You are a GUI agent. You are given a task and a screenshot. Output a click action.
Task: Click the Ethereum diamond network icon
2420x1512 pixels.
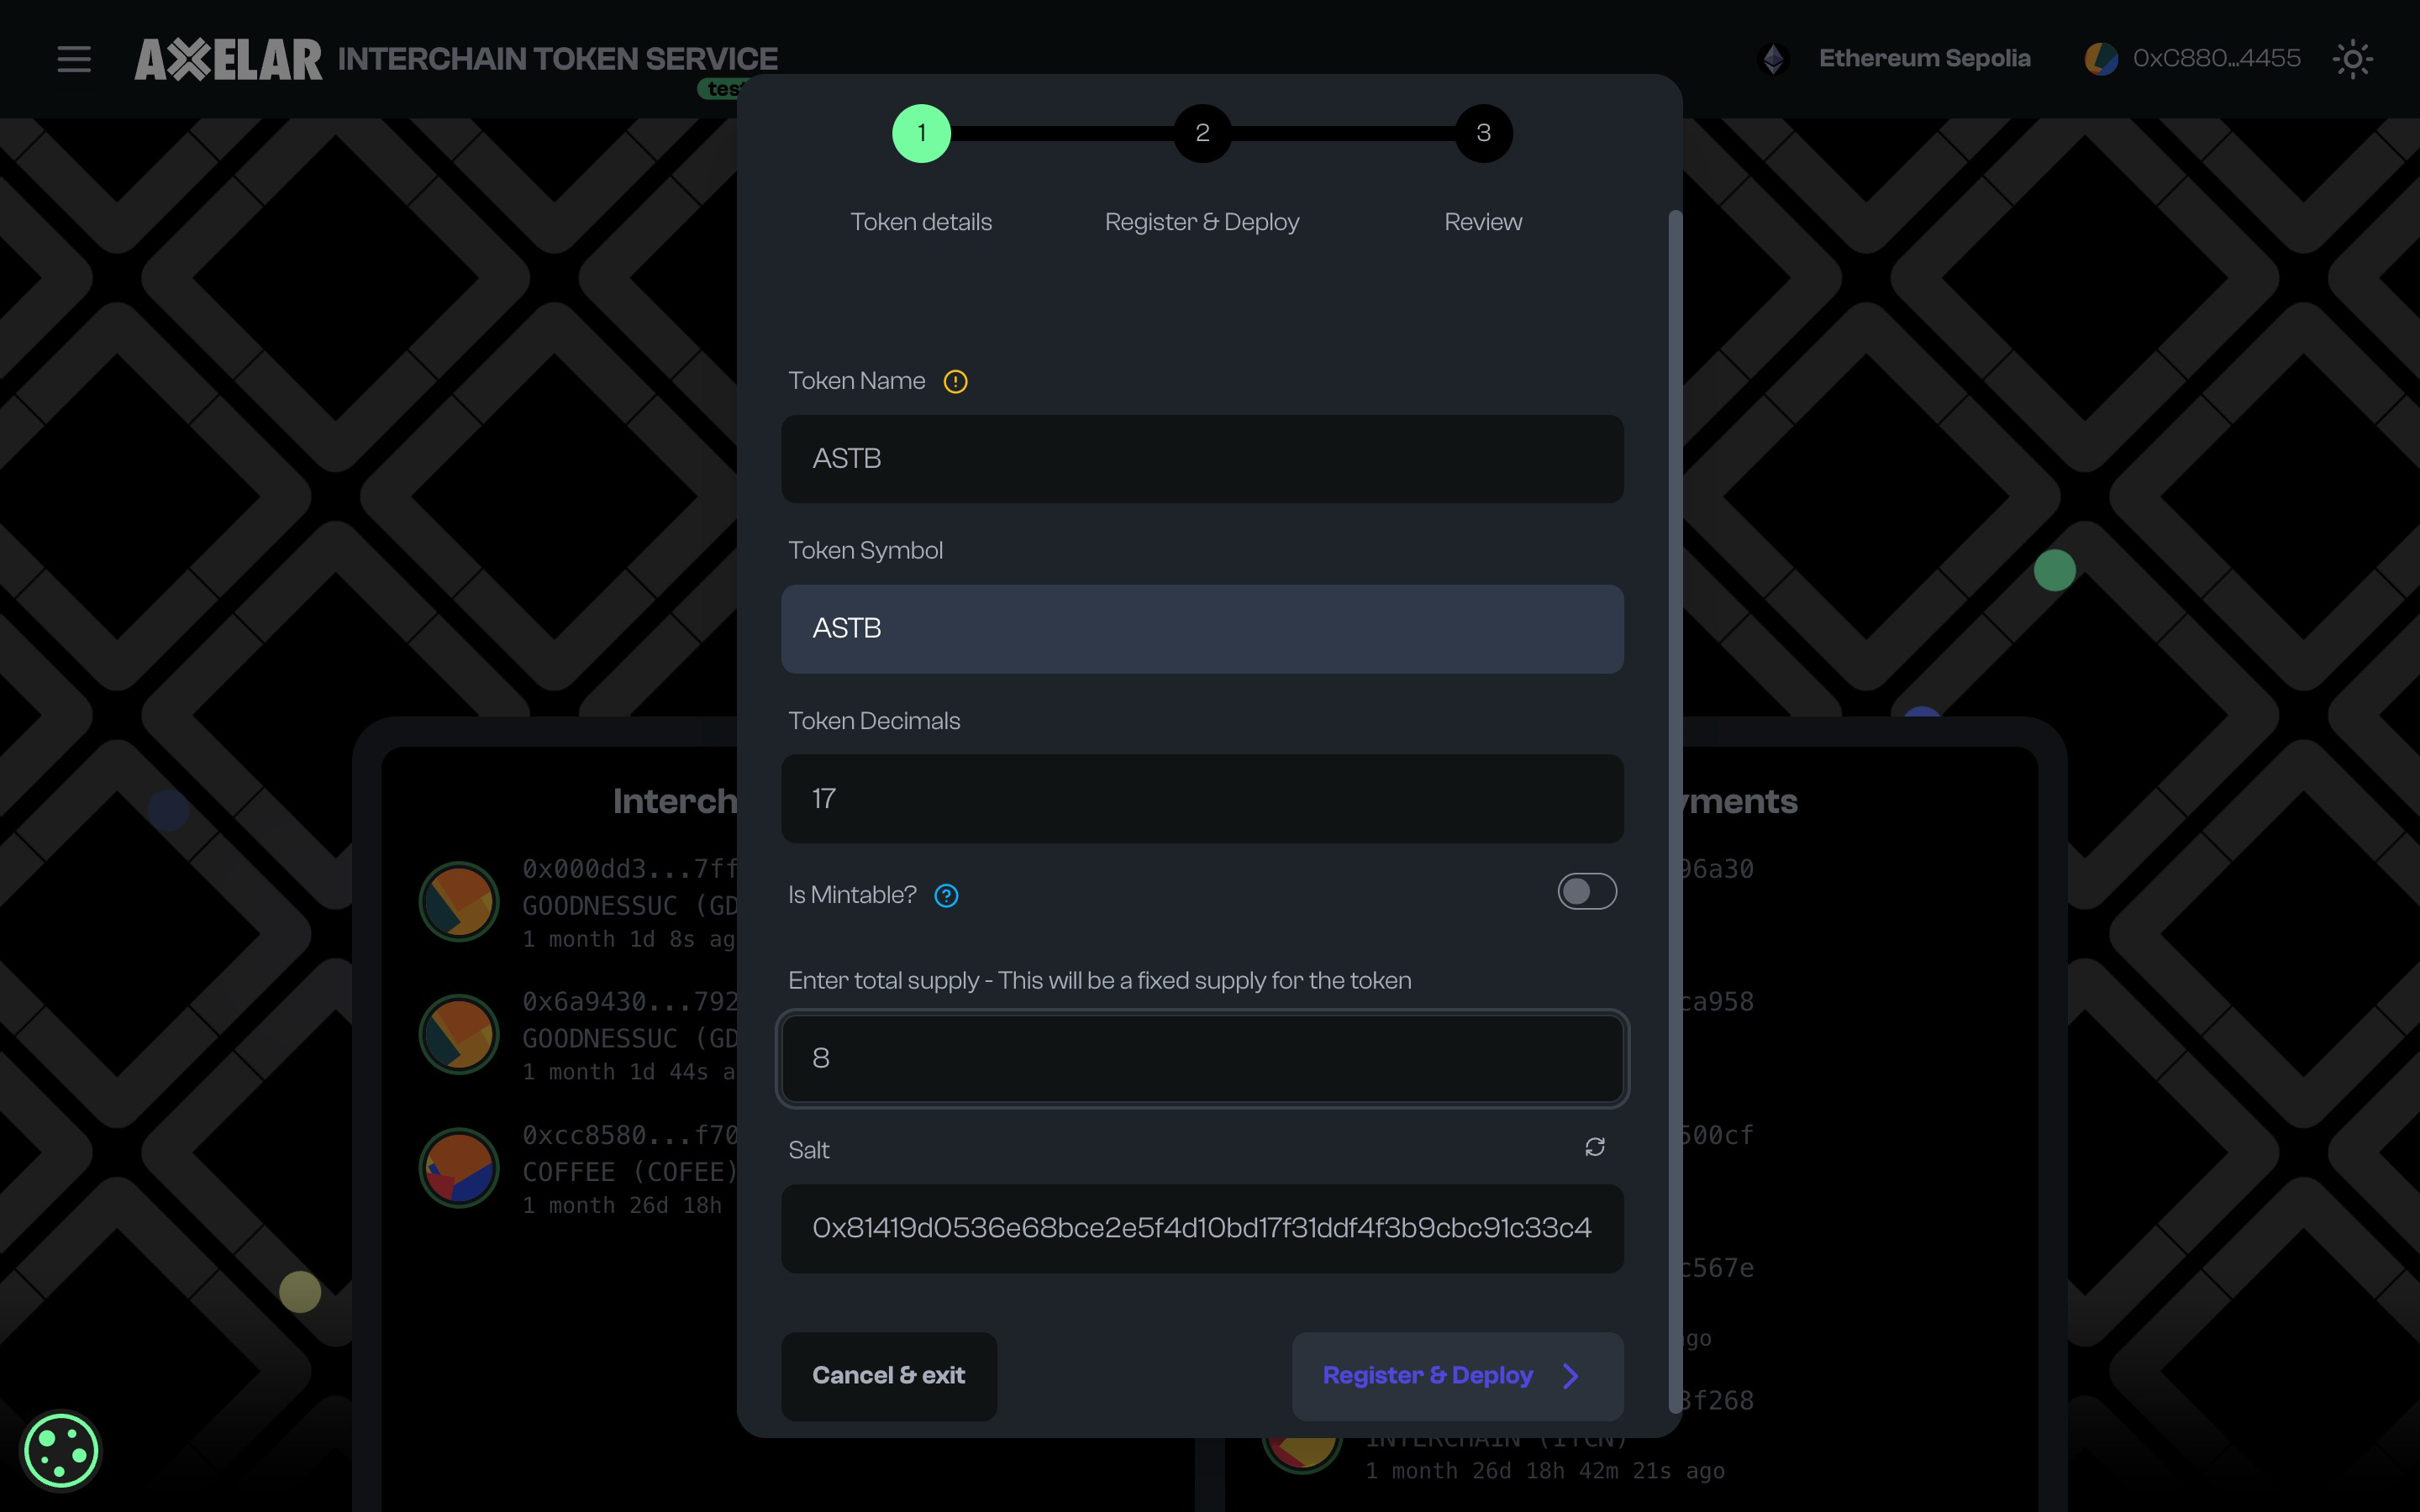(1774, 58)
